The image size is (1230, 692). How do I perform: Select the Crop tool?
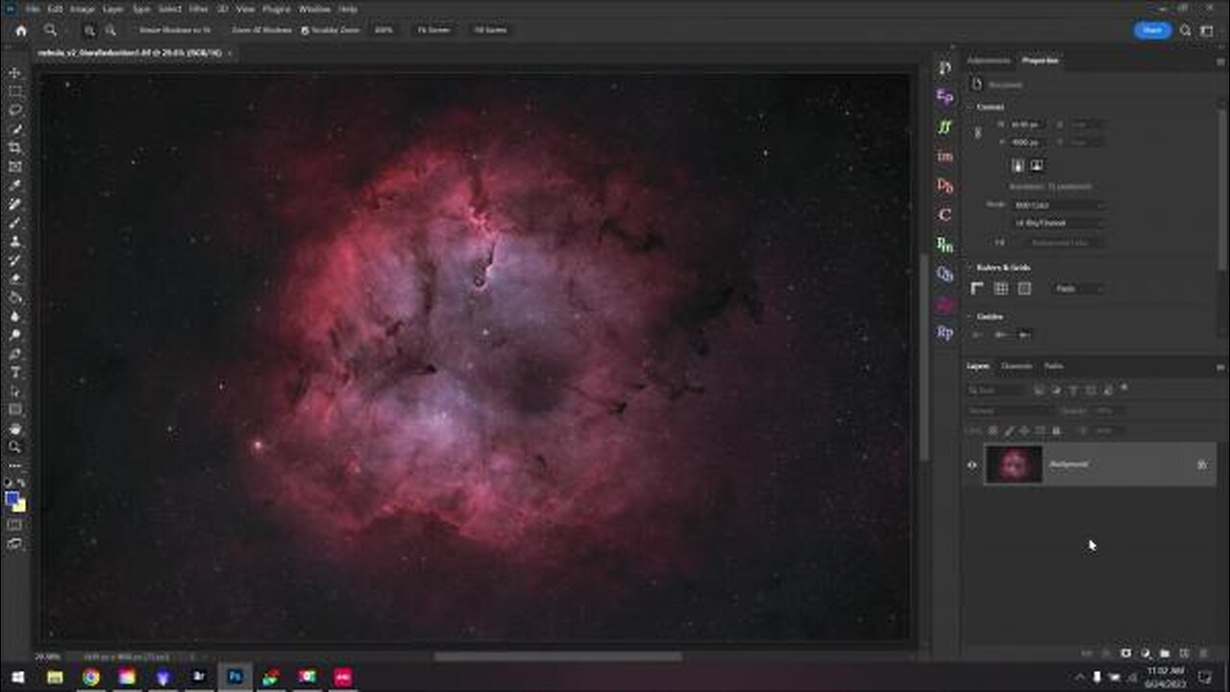(15, 148)
